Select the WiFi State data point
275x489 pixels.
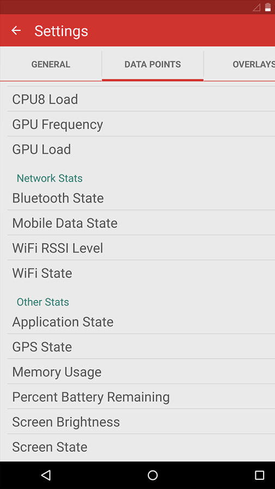(x=141, y=273)
